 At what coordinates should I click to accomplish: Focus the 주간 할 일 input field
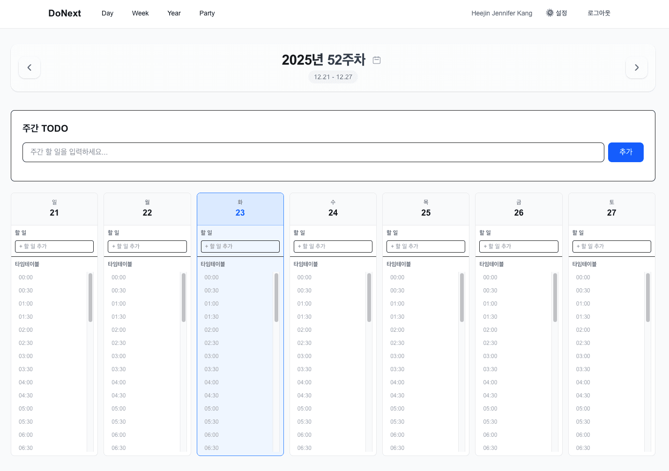[x=313, y=152]
